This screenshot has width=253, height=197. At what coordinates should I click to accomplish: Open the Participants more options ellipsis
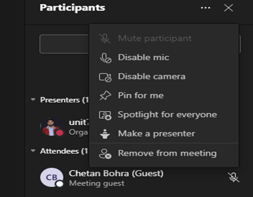coord(205,8)
